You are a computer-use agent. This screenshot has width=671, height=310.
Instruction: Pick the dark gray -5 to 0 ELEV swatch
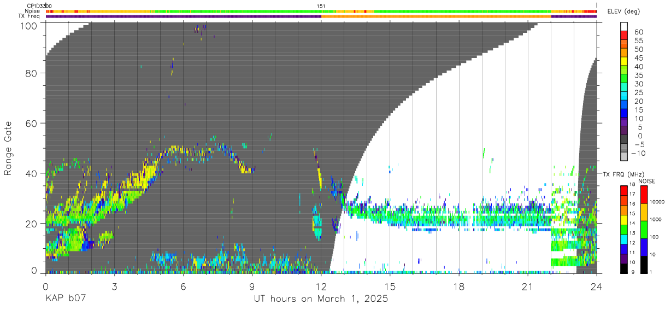(625, 140)
